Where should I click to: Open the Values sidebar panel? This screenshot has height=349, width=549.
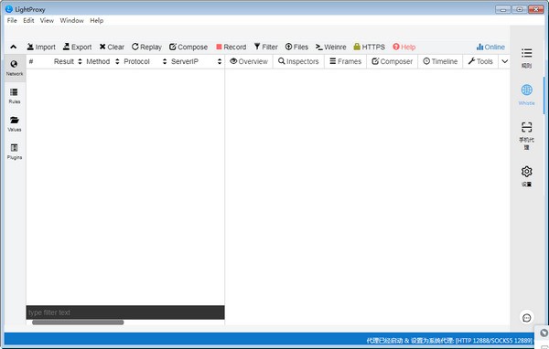tap(15, 123)
